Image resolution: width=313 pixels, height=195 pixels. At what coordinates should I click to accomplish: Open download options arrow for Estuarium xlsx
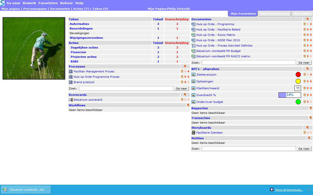[49, 190]
